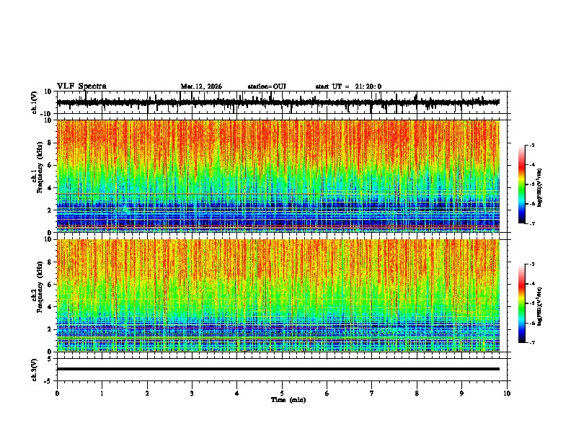Click time-axis tick label "2"

(147, 393)
